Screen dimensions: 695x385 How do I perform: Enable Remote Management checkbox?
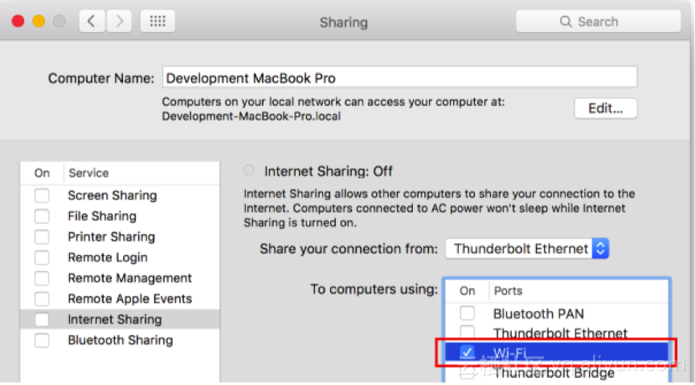coord(42,278)
